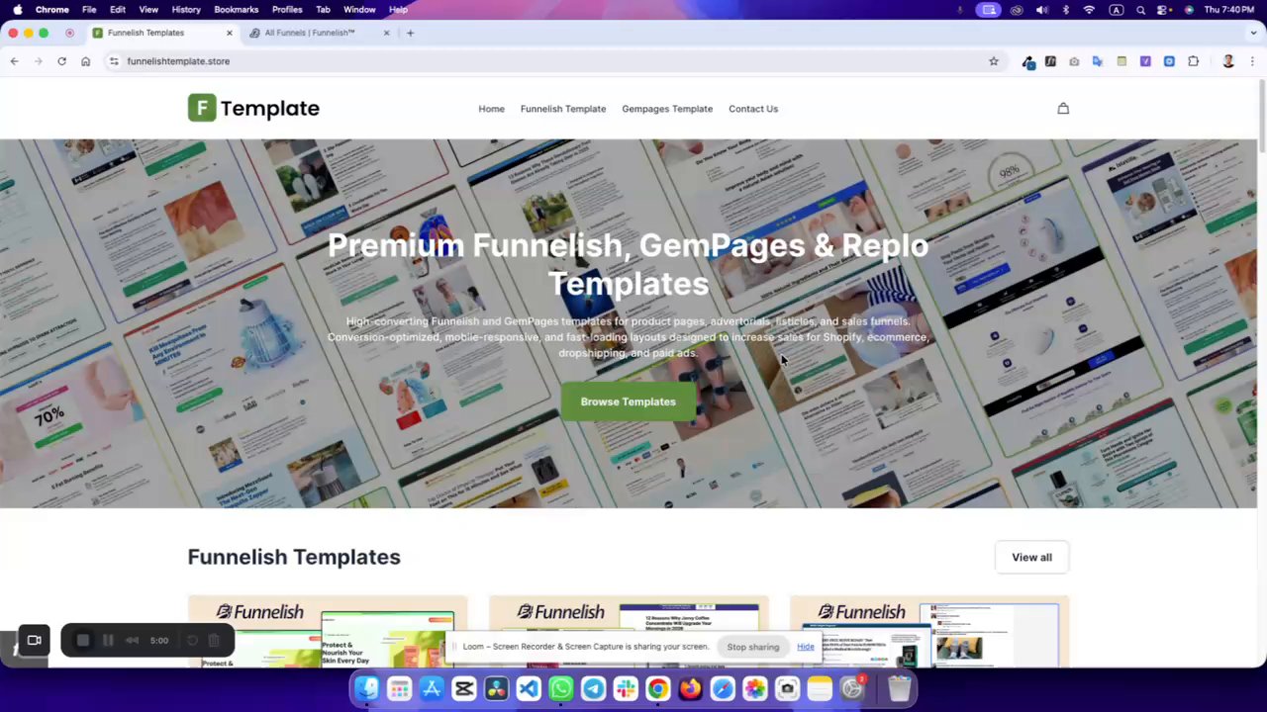Open CapCut from the dock
This screenshot has height=712, width=1267.
pos(463,688)
